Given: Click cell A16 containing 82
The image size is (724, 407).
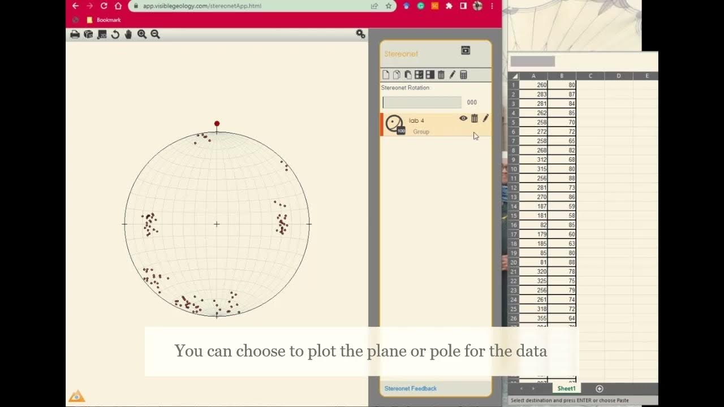Looking at the screenshot, I should [533, 225].
